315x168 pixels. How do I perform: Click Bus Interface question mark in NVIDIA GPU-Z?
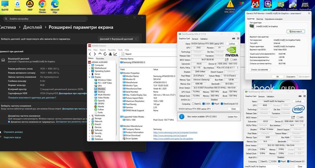[238, 68]
